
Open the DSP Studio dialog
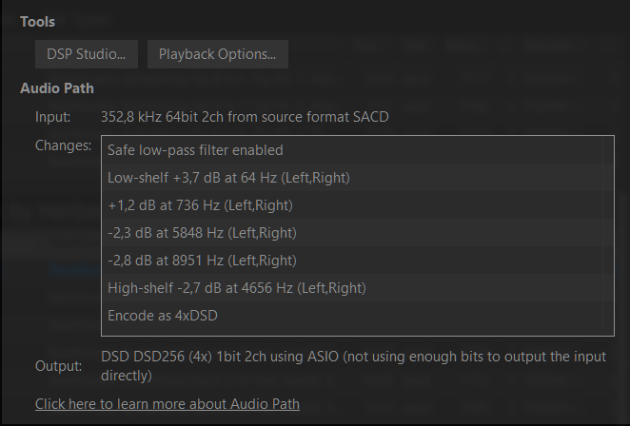[87, 54]
